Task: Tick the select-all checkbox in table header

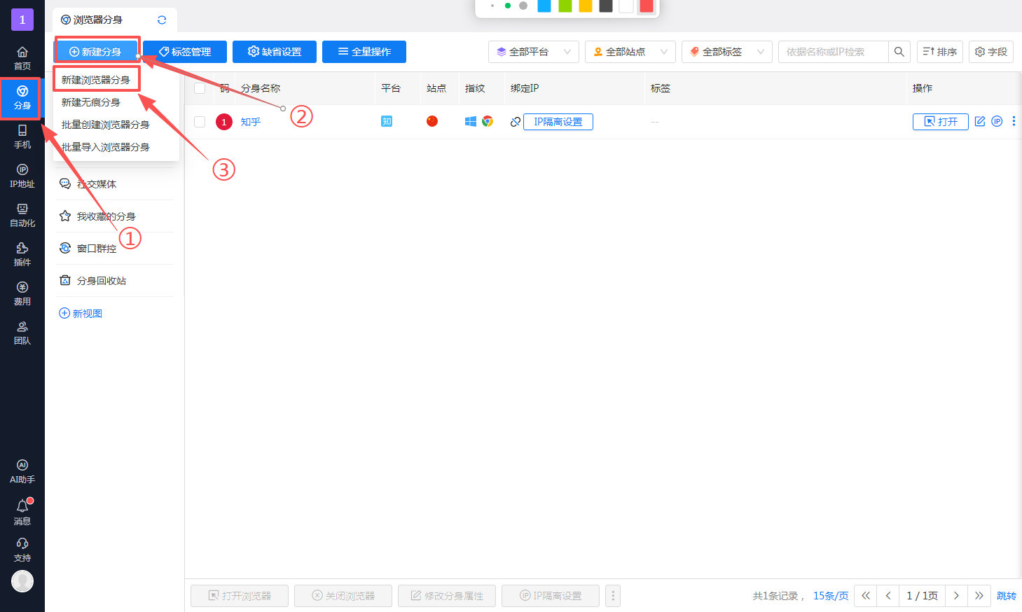Action: click(200, 88)
